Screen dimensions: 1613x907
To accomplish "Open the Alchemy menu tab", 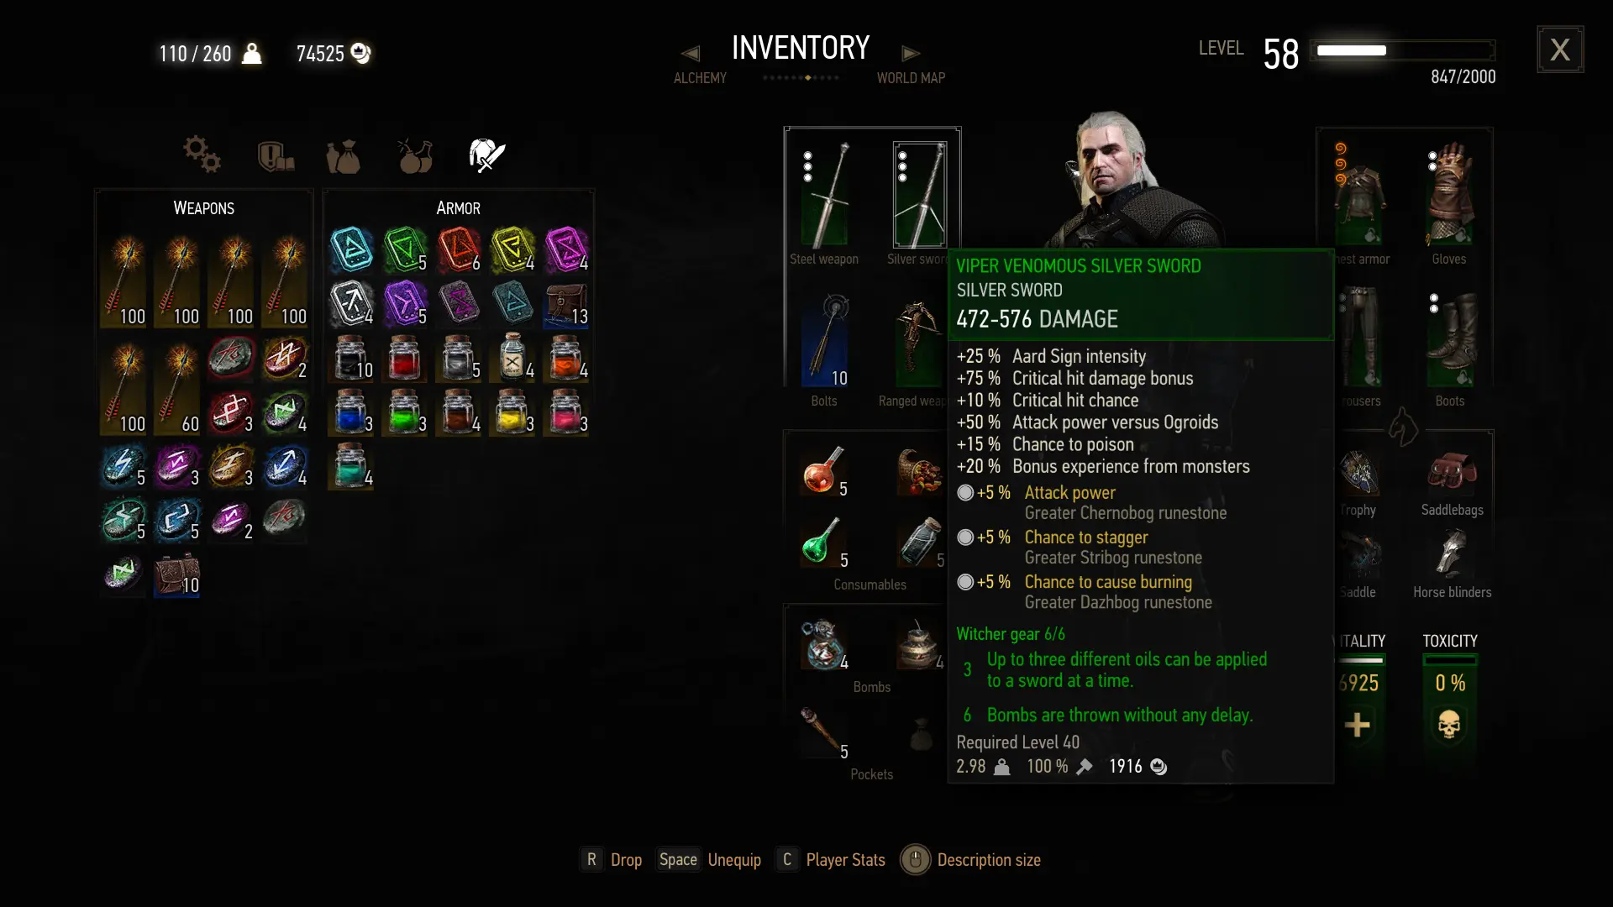I will tap(700, 78).
